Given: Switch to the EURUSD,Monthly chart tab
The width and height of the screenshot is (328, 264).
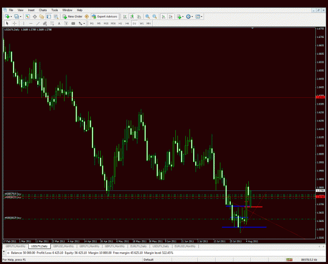Looking at the screenshot, I should pos(185,246).
